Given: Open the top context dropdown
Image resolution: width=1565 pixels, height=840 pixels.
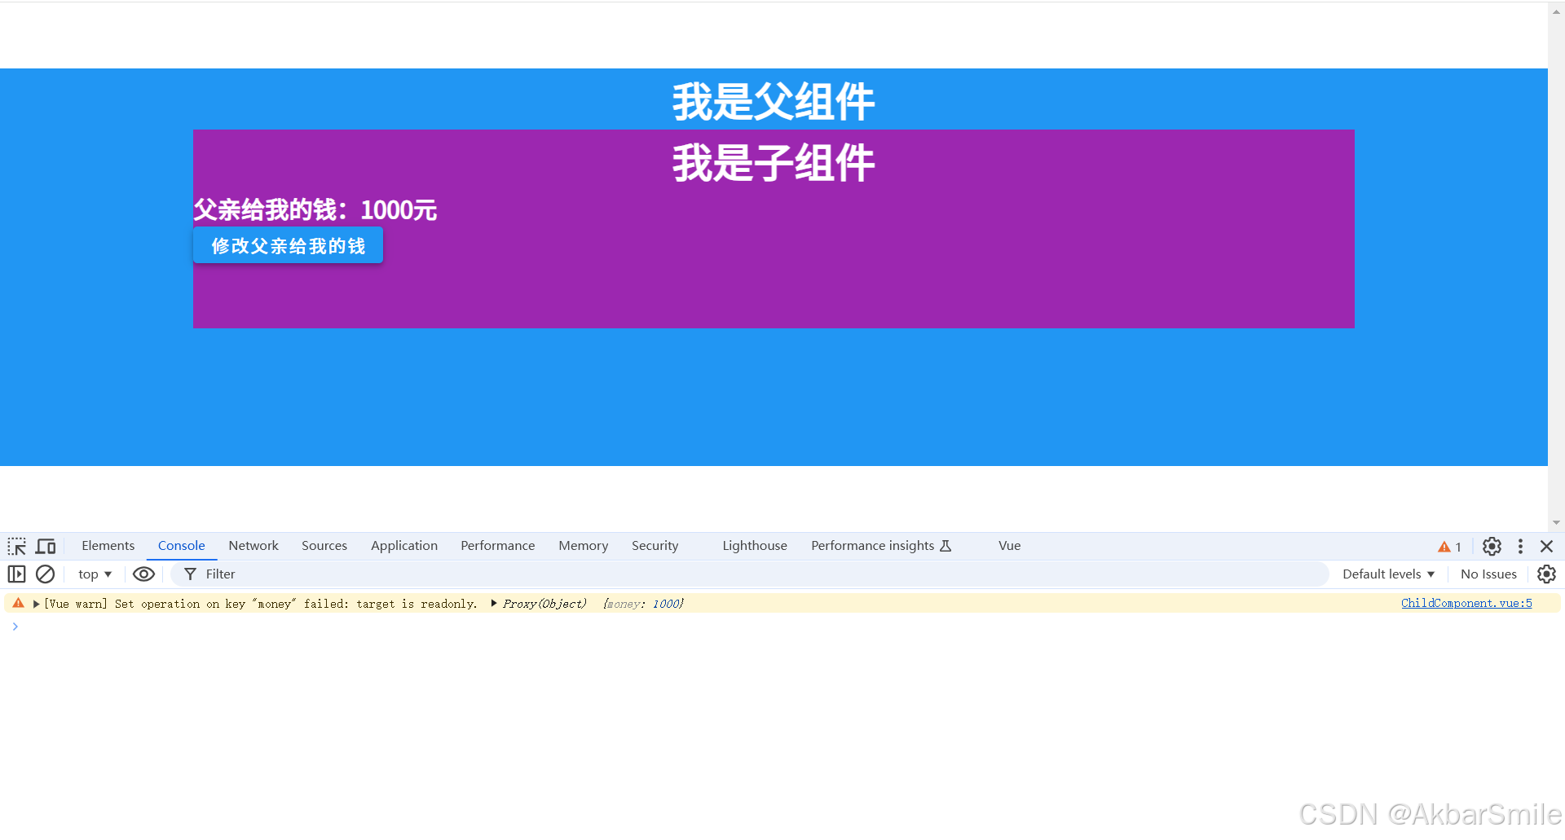Looking at the screenshot, I should pos(95,574).
